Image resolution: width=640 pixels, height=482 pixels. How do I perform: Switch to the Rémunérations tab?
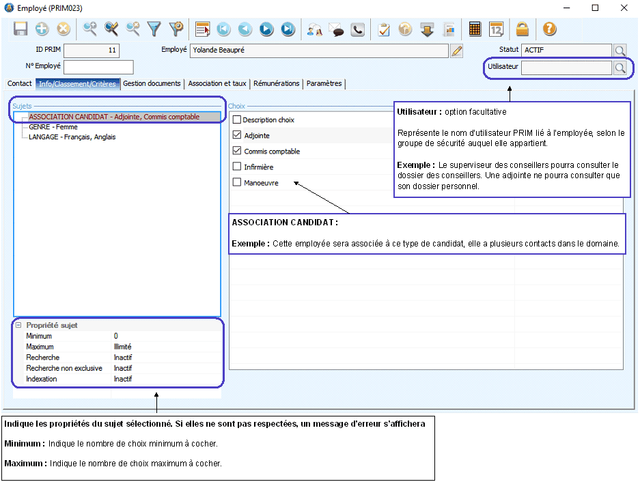click(276, 84)
